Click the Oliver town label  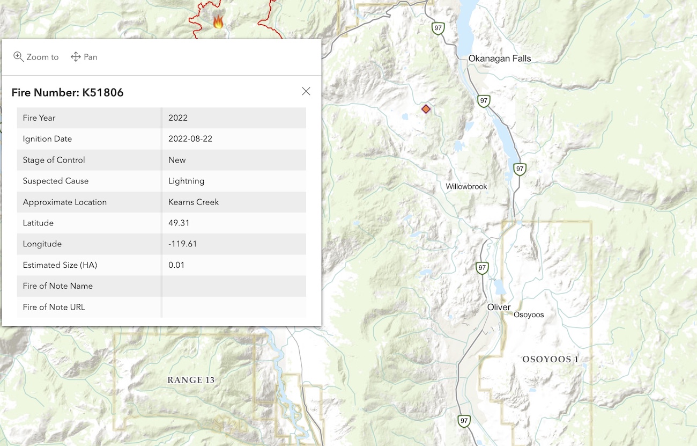point(499,307)
